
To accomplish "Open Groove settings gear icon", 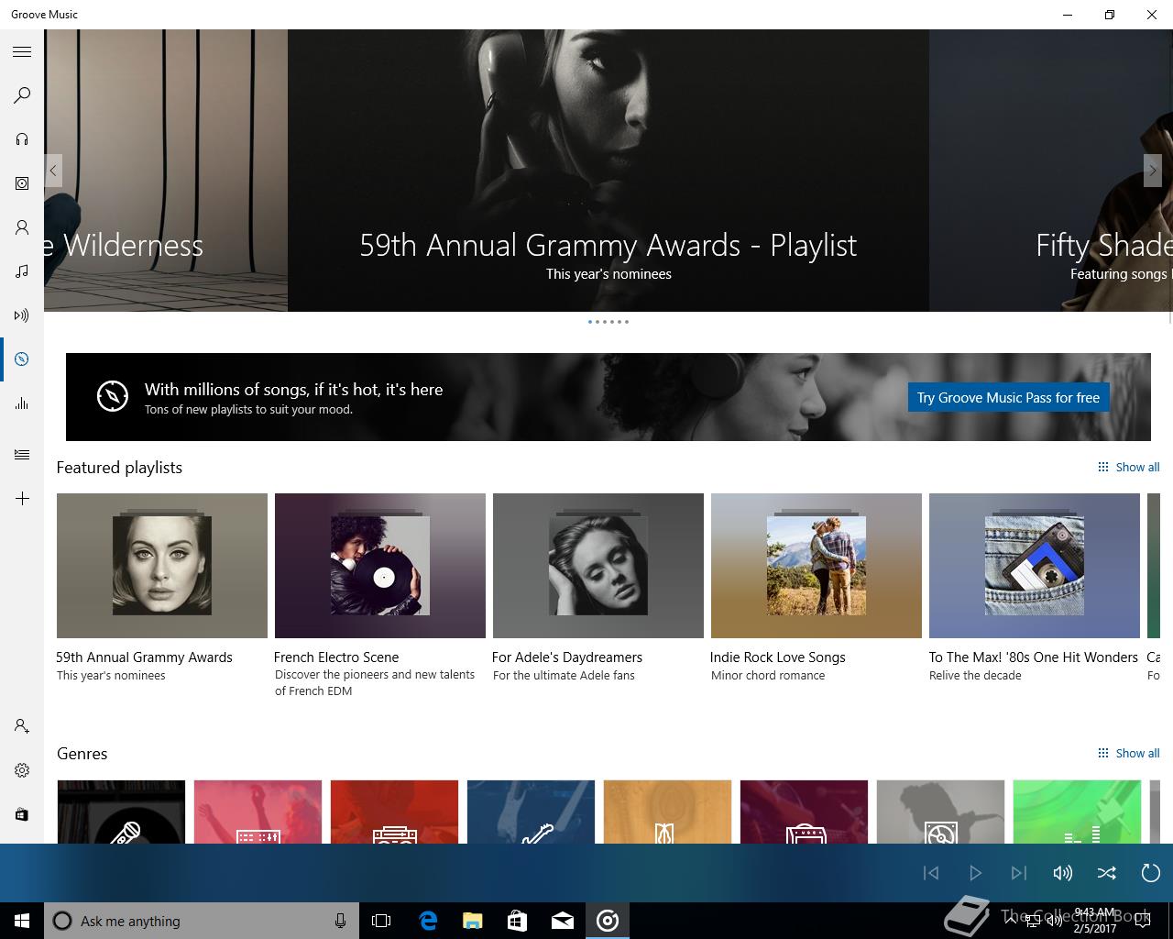I will 22,770.
